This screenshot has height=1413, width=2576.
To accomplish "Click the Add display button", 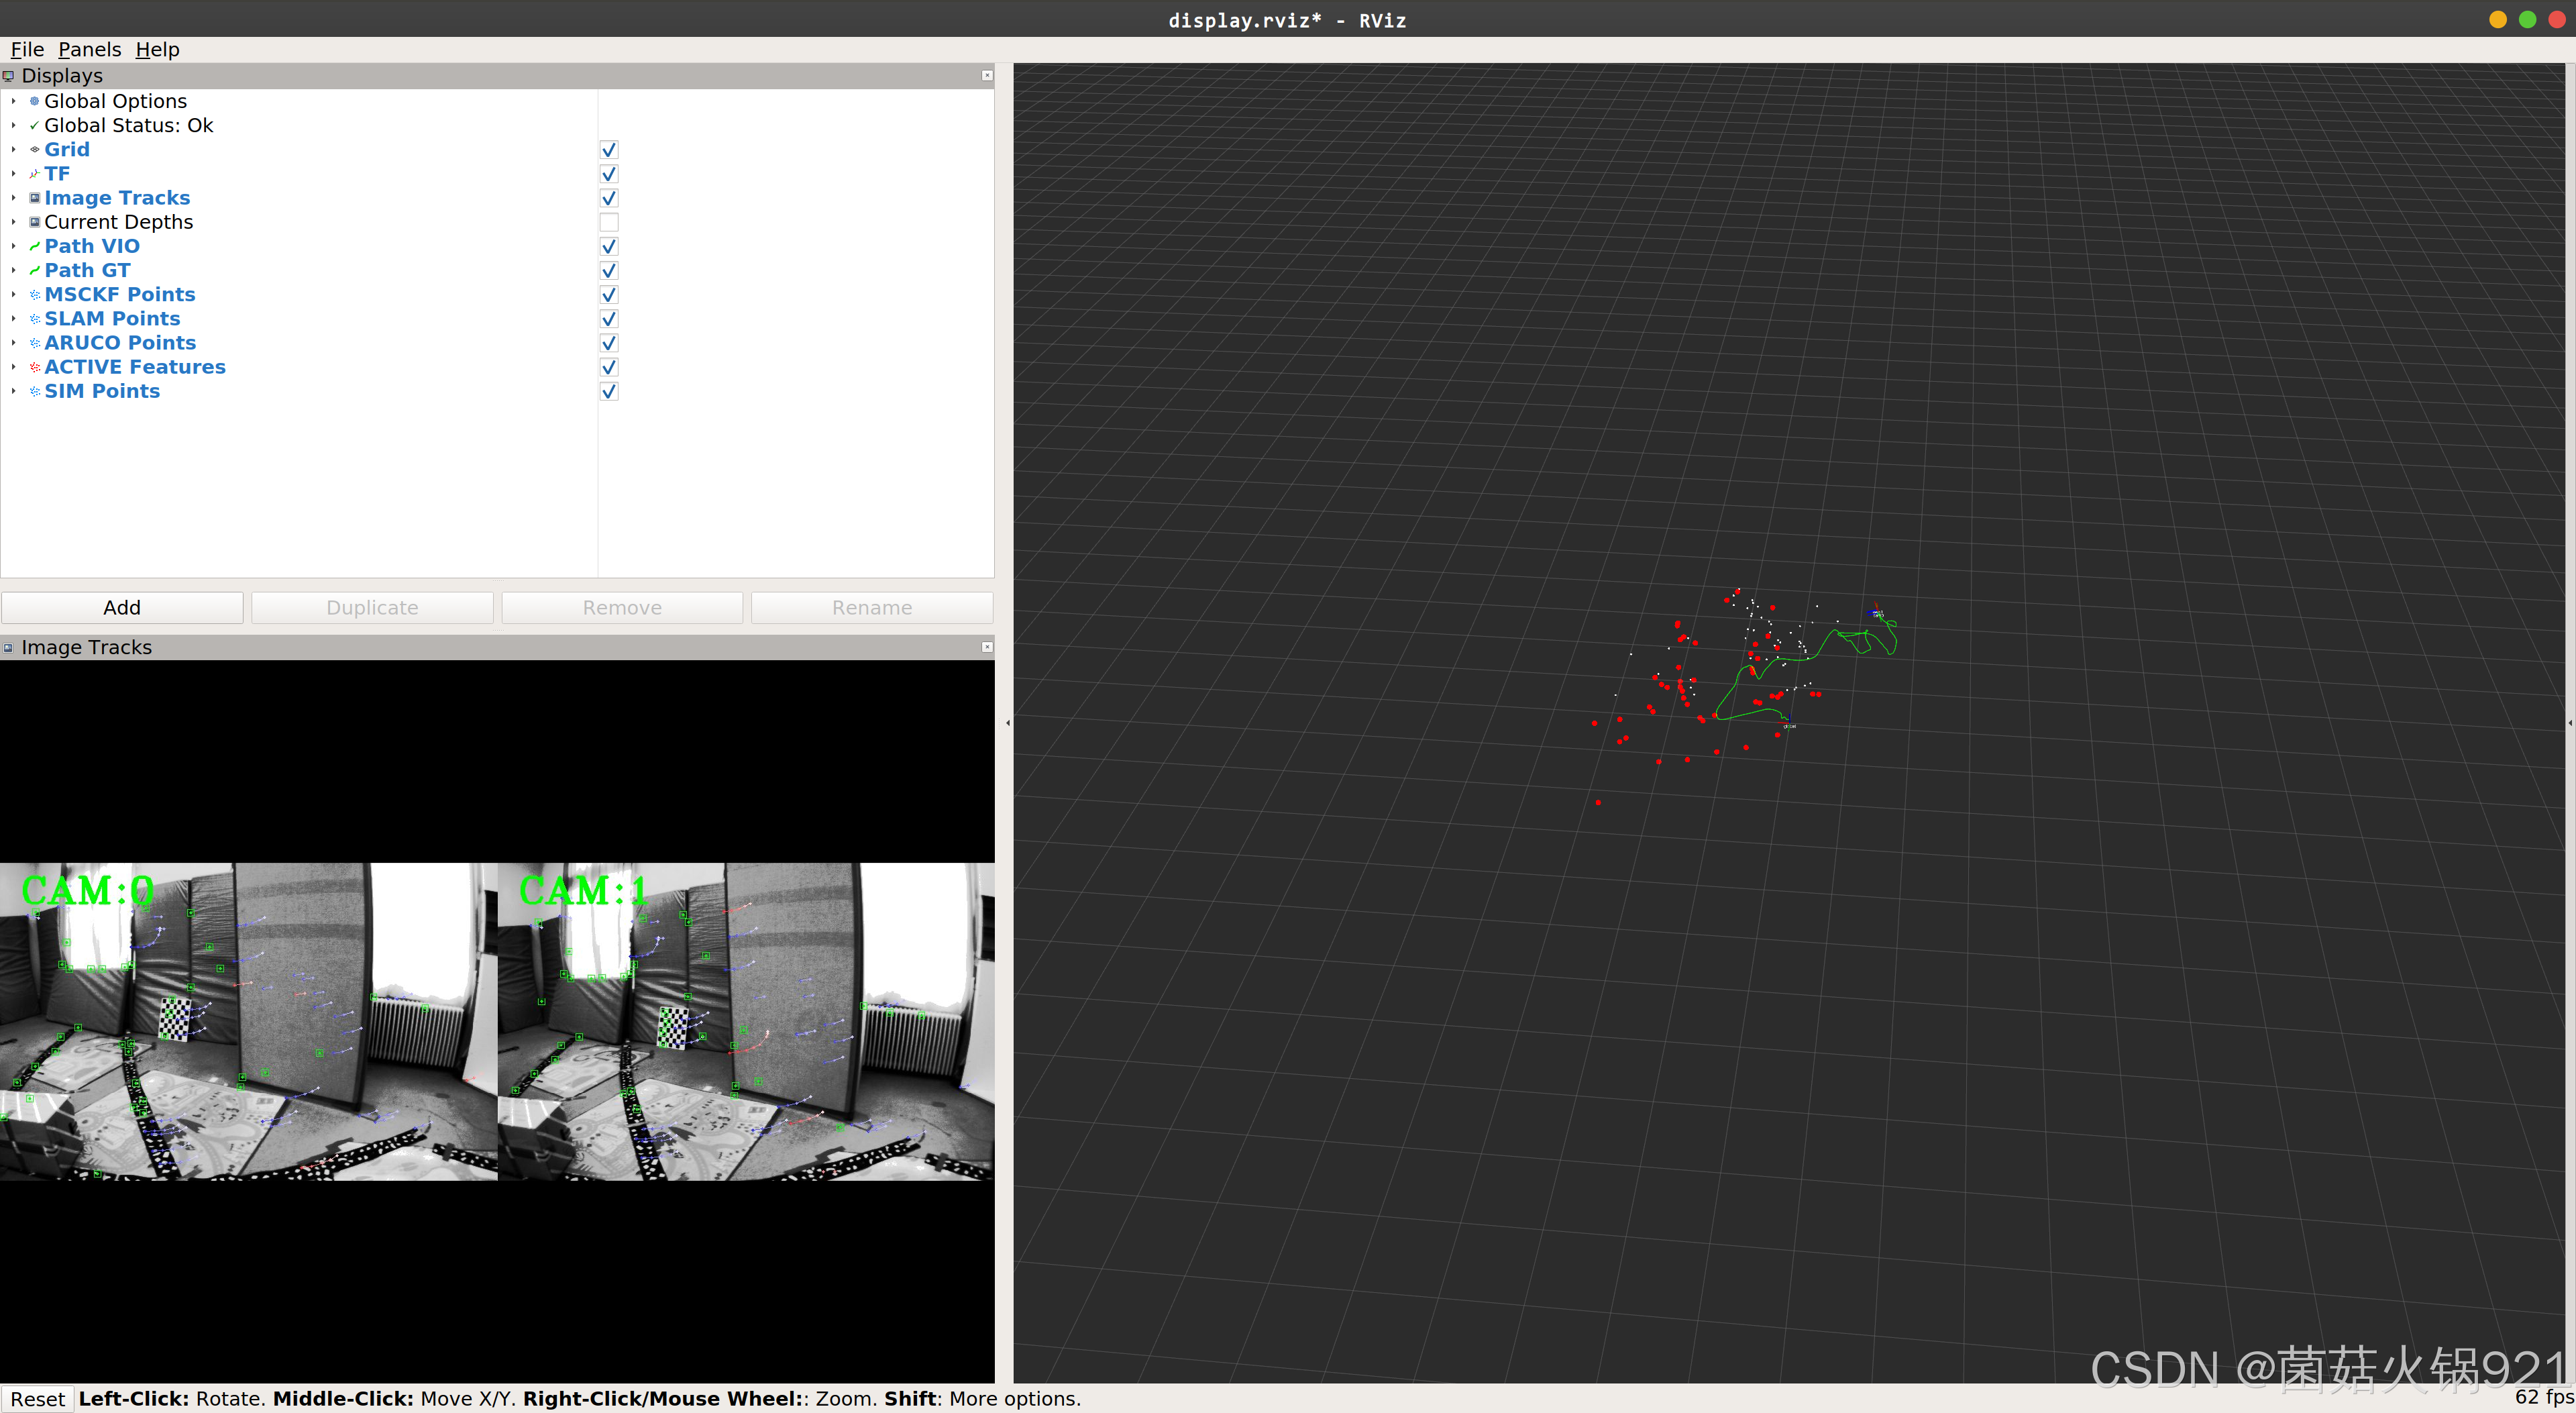I will [122, 608].
